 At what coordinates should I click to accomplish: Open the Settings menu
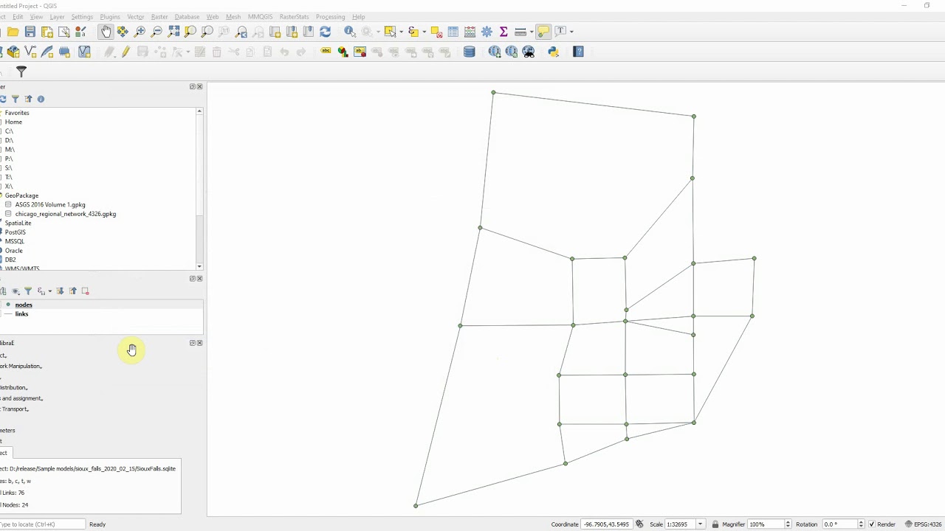pyautogui.click(x=82, y=17)
